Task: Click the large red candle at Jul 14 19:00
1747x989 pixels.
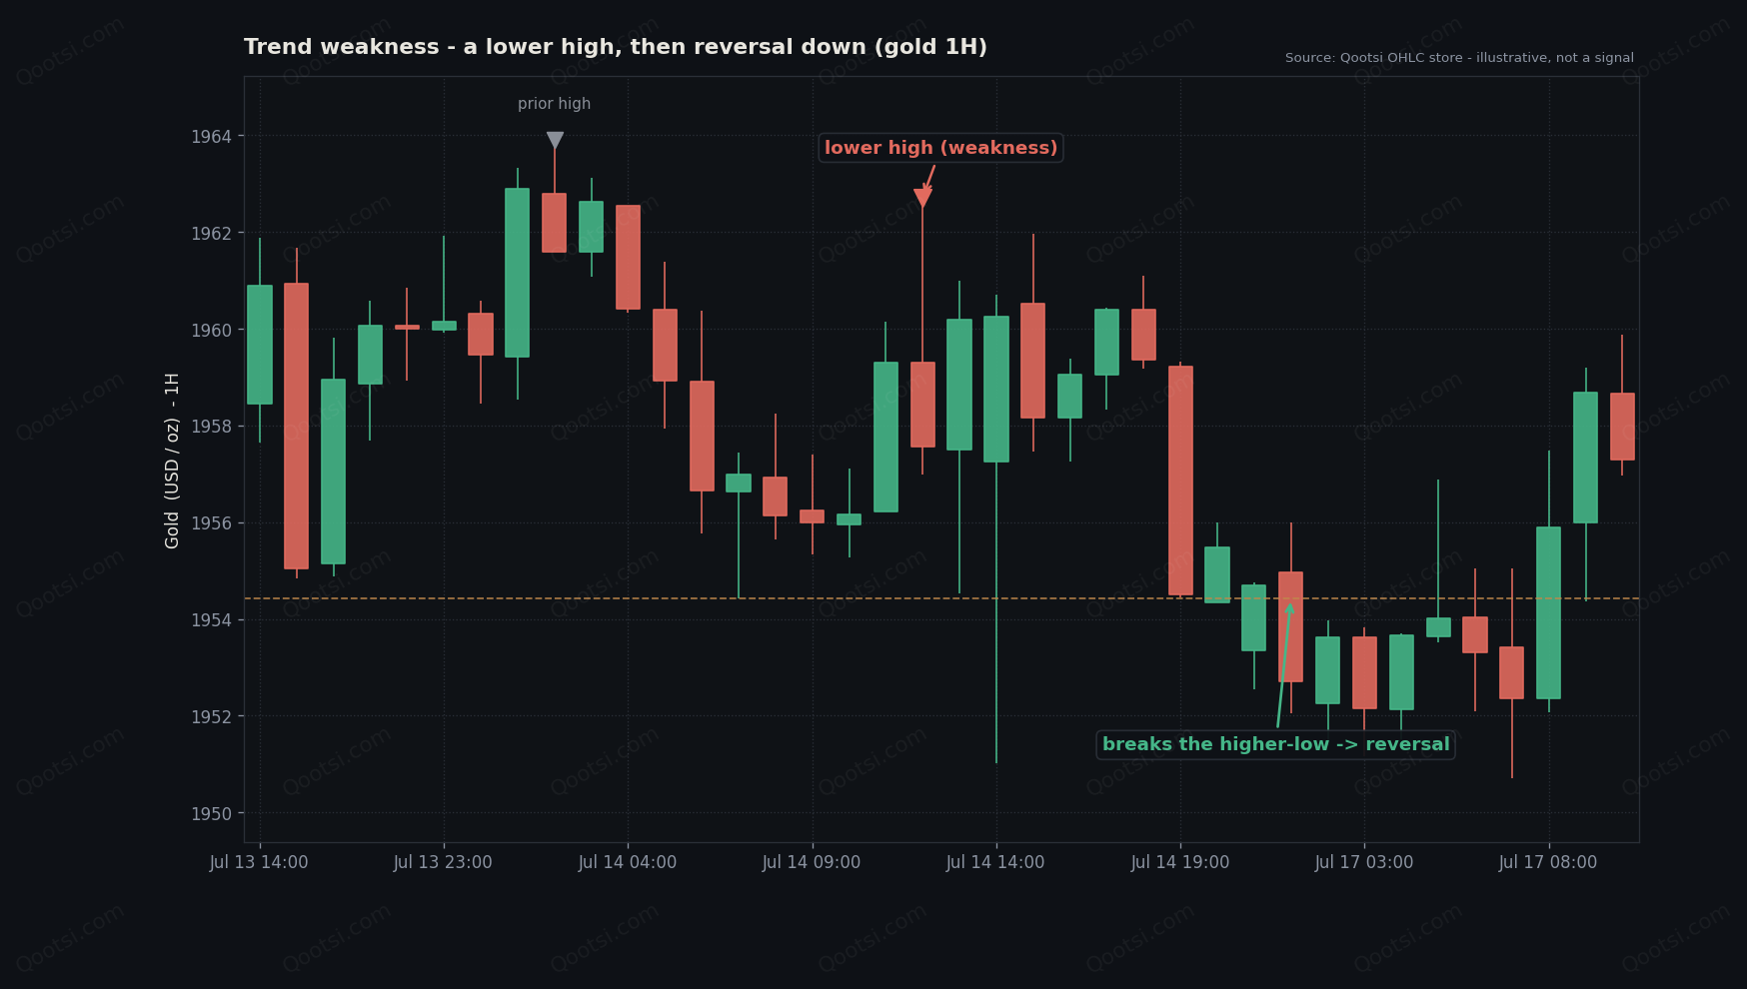Action: click(1180, 480)
